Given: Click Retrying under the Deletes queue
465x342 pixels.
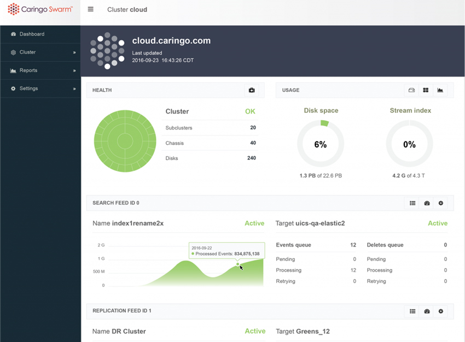Looking at the screenshot, I should pyautogui.click(x=376, y=281).
